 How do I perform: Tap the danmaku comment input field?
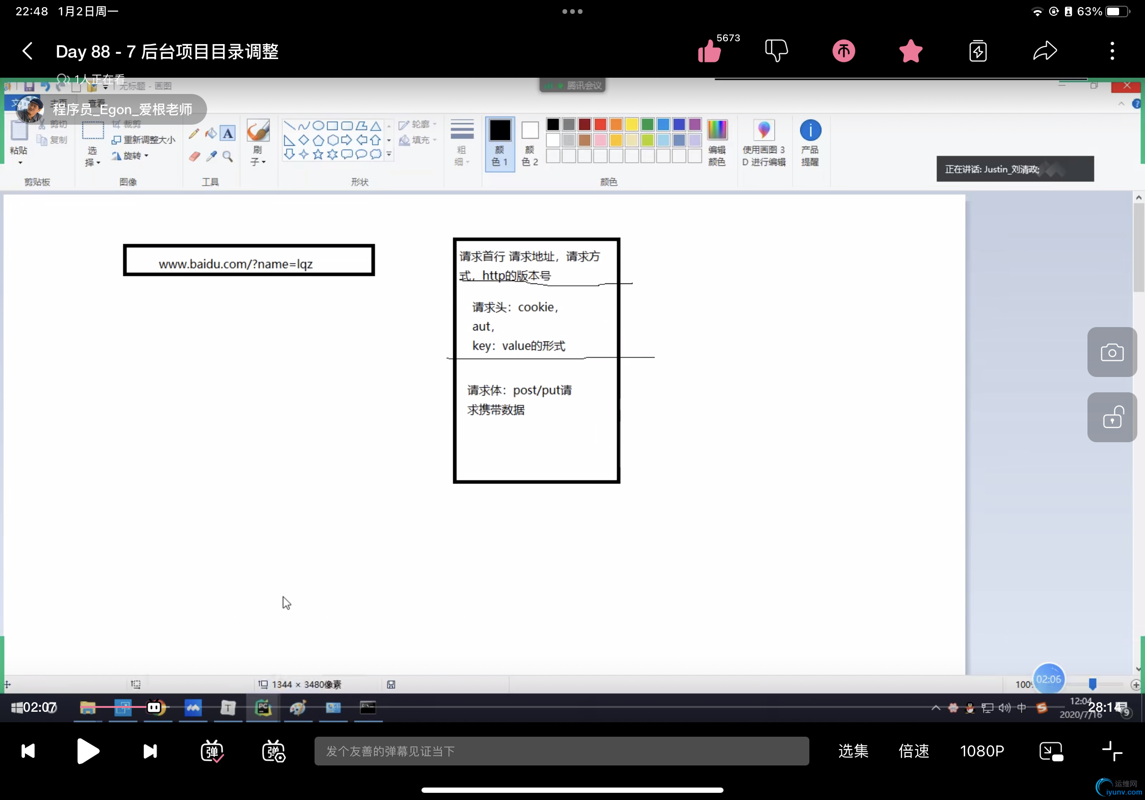(x=561, y=751)
